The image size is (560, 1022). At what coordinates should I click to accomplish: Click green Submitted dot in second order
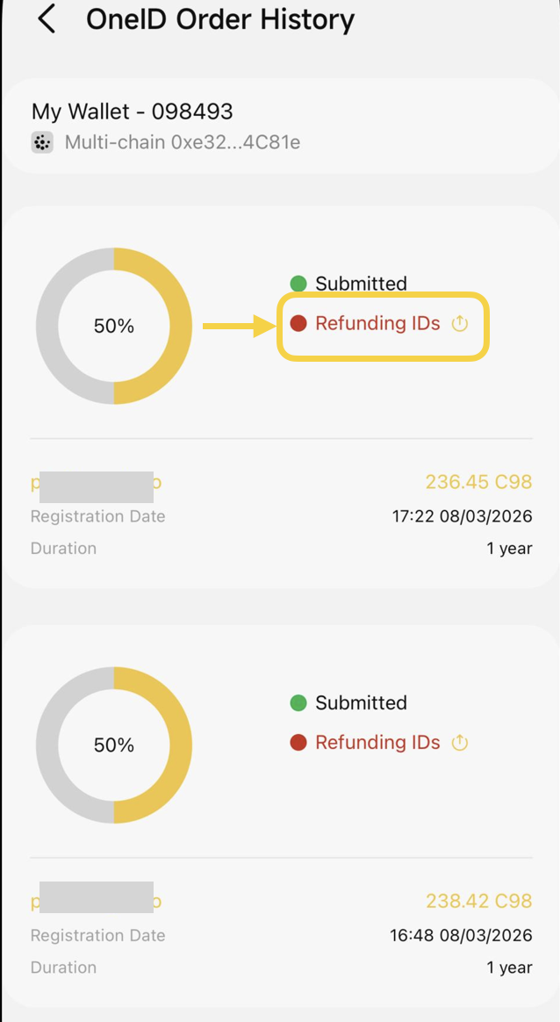click(298, 702)
